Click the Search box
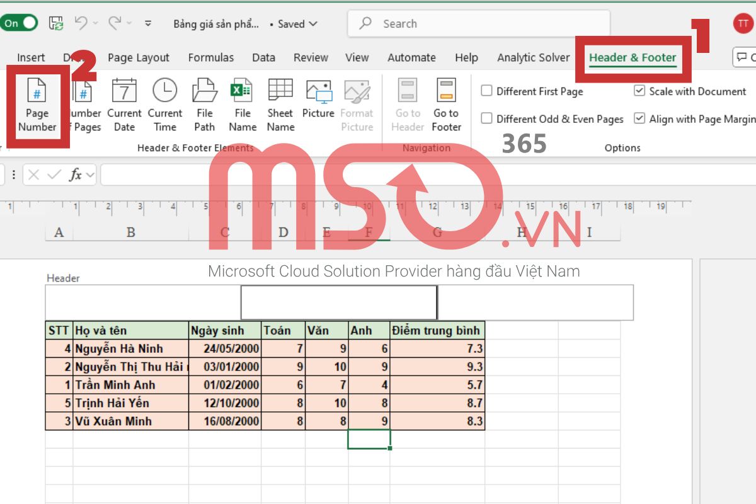 click(x=479, y=24)
